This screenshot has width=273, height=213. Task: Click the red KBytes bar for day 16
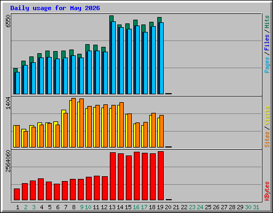136,176
